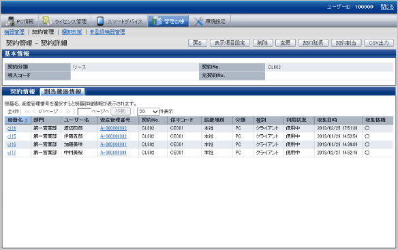Image resolution: width=398 pixels, height=250 pixels.
Task: Click the 収集情報 circle in cl17 row
Action: [x=367, y=153]
